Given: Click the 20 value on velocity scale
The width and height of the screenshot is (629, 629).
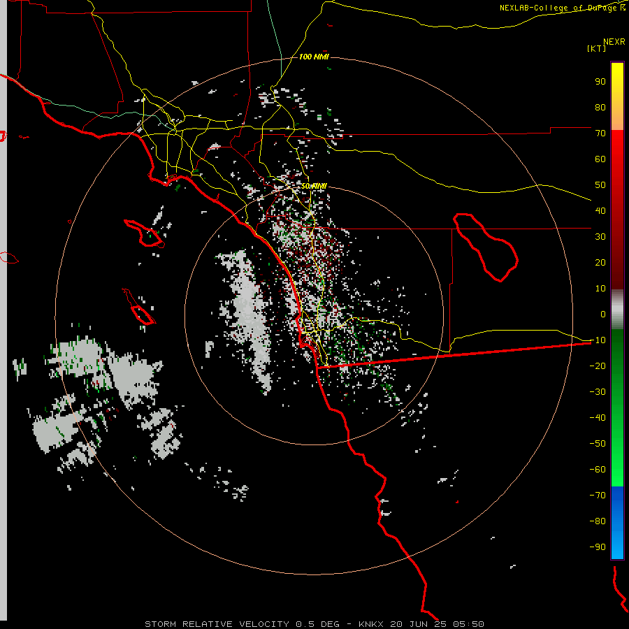Looking at the screenshot, I should (600, 263).
